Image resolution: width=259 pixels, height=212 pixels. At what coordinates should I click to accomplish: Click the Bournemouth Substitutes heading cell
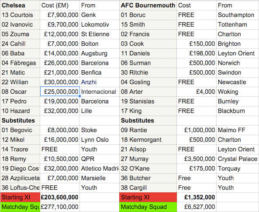pos(148,120)
